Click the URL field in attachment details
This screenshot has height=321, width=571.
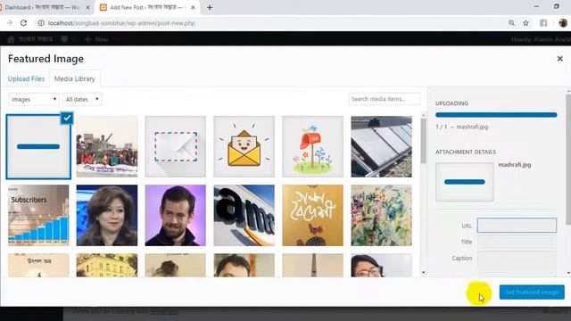click(x=517, y=226)
